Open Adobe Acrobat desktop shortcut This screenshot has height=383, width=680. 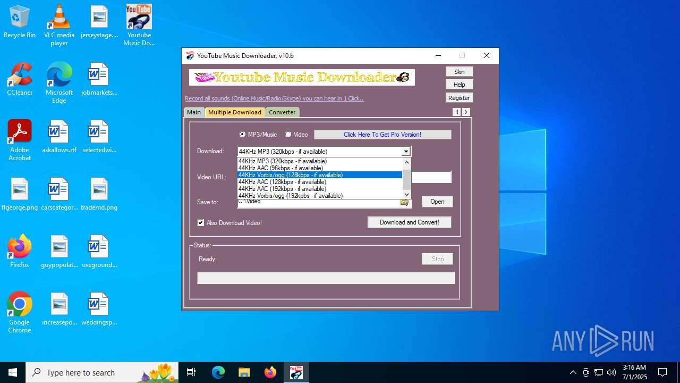click(x=20, y=140)
